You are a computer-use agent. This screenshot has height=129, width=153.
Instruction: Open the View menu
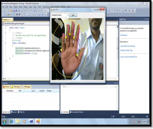pyautogui.click(x=11, y=7)
